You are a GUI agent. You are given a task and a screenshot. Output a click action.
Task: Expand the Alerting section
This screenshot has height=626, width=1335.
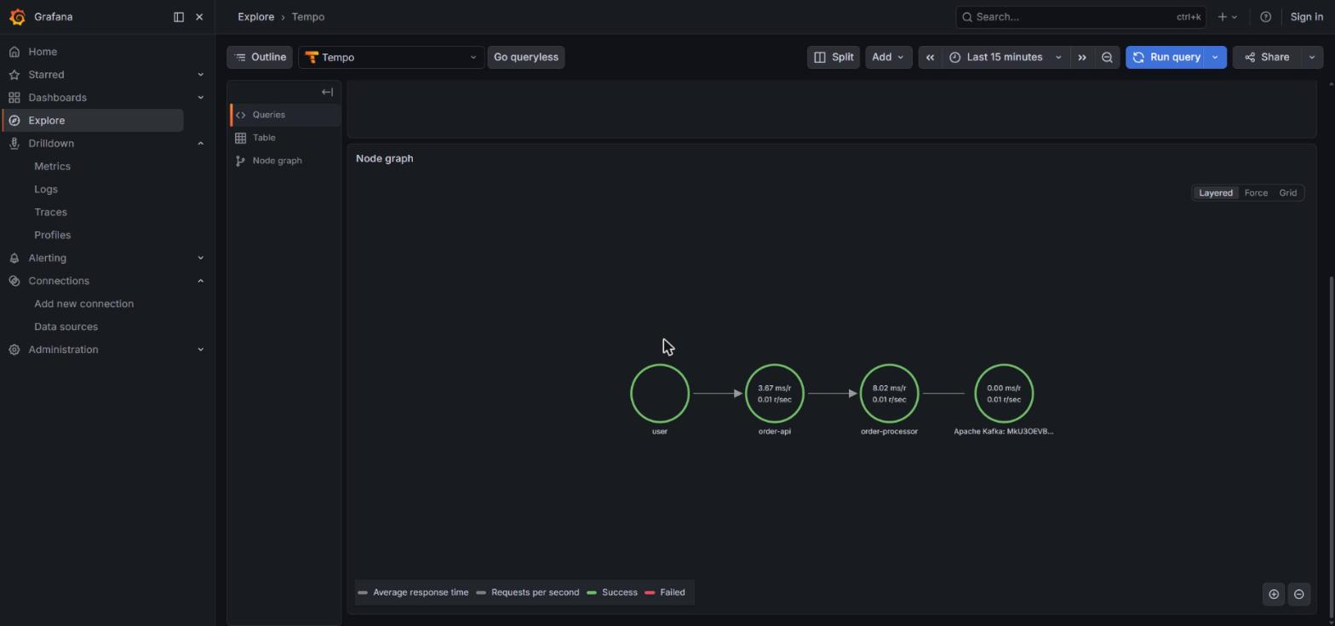click(201, 259)
